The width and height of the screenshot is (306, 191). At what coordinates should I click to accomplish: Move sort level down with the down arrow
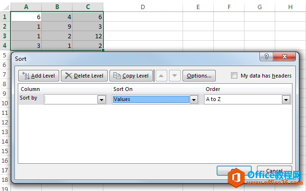click(x=175, y=76)
